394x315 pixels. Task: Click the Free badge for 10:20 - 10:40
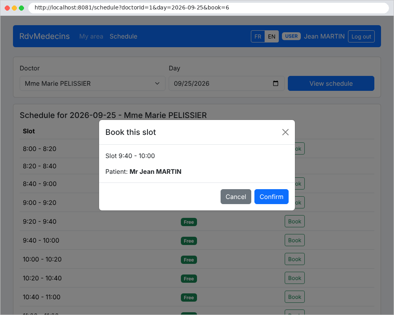tap(189, 278)
